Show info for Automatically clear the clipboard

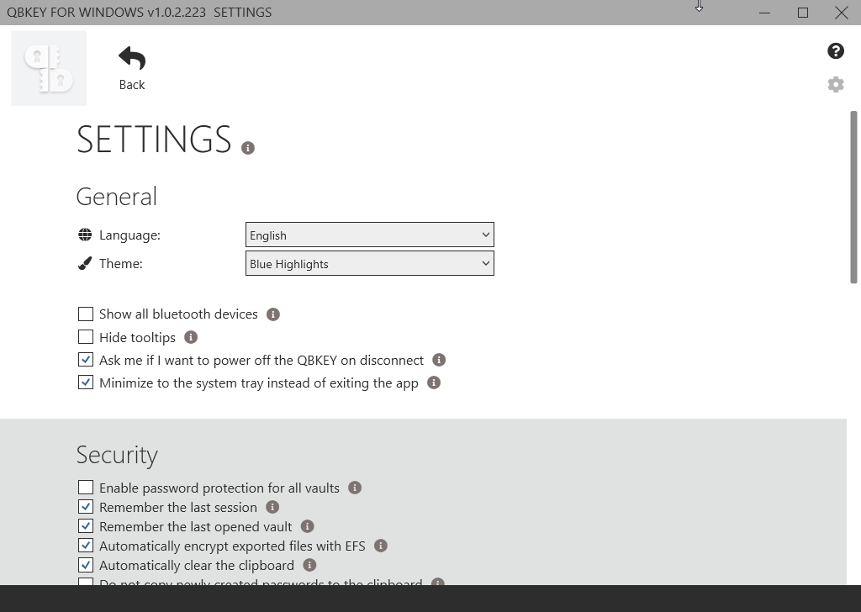point(309,565)
